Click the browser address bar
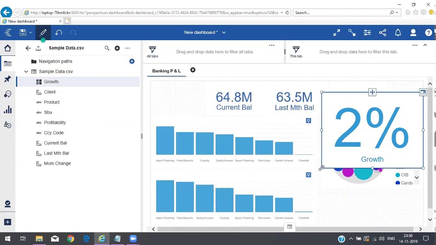The height and width of the screenshot is (245, 436). (x=154, y=13)
